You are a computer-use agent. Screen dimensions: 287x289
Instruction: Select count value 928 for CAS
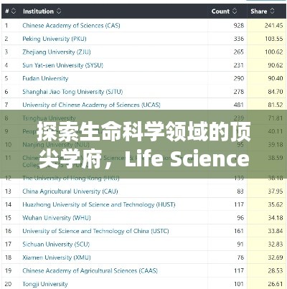pyautogui.click(x=239, y=25)
